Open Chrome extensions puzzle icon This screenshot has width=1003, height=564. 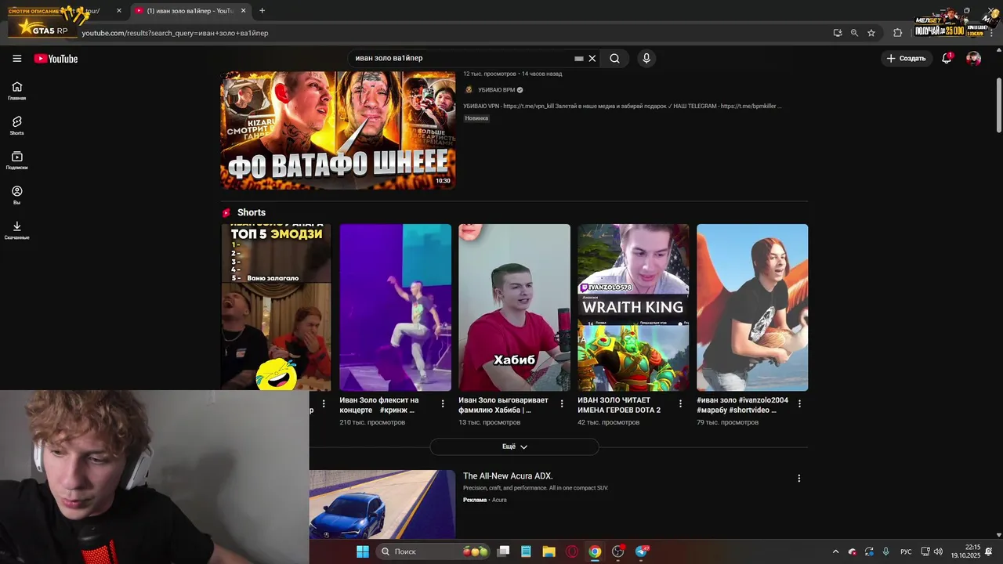(898, 33)
